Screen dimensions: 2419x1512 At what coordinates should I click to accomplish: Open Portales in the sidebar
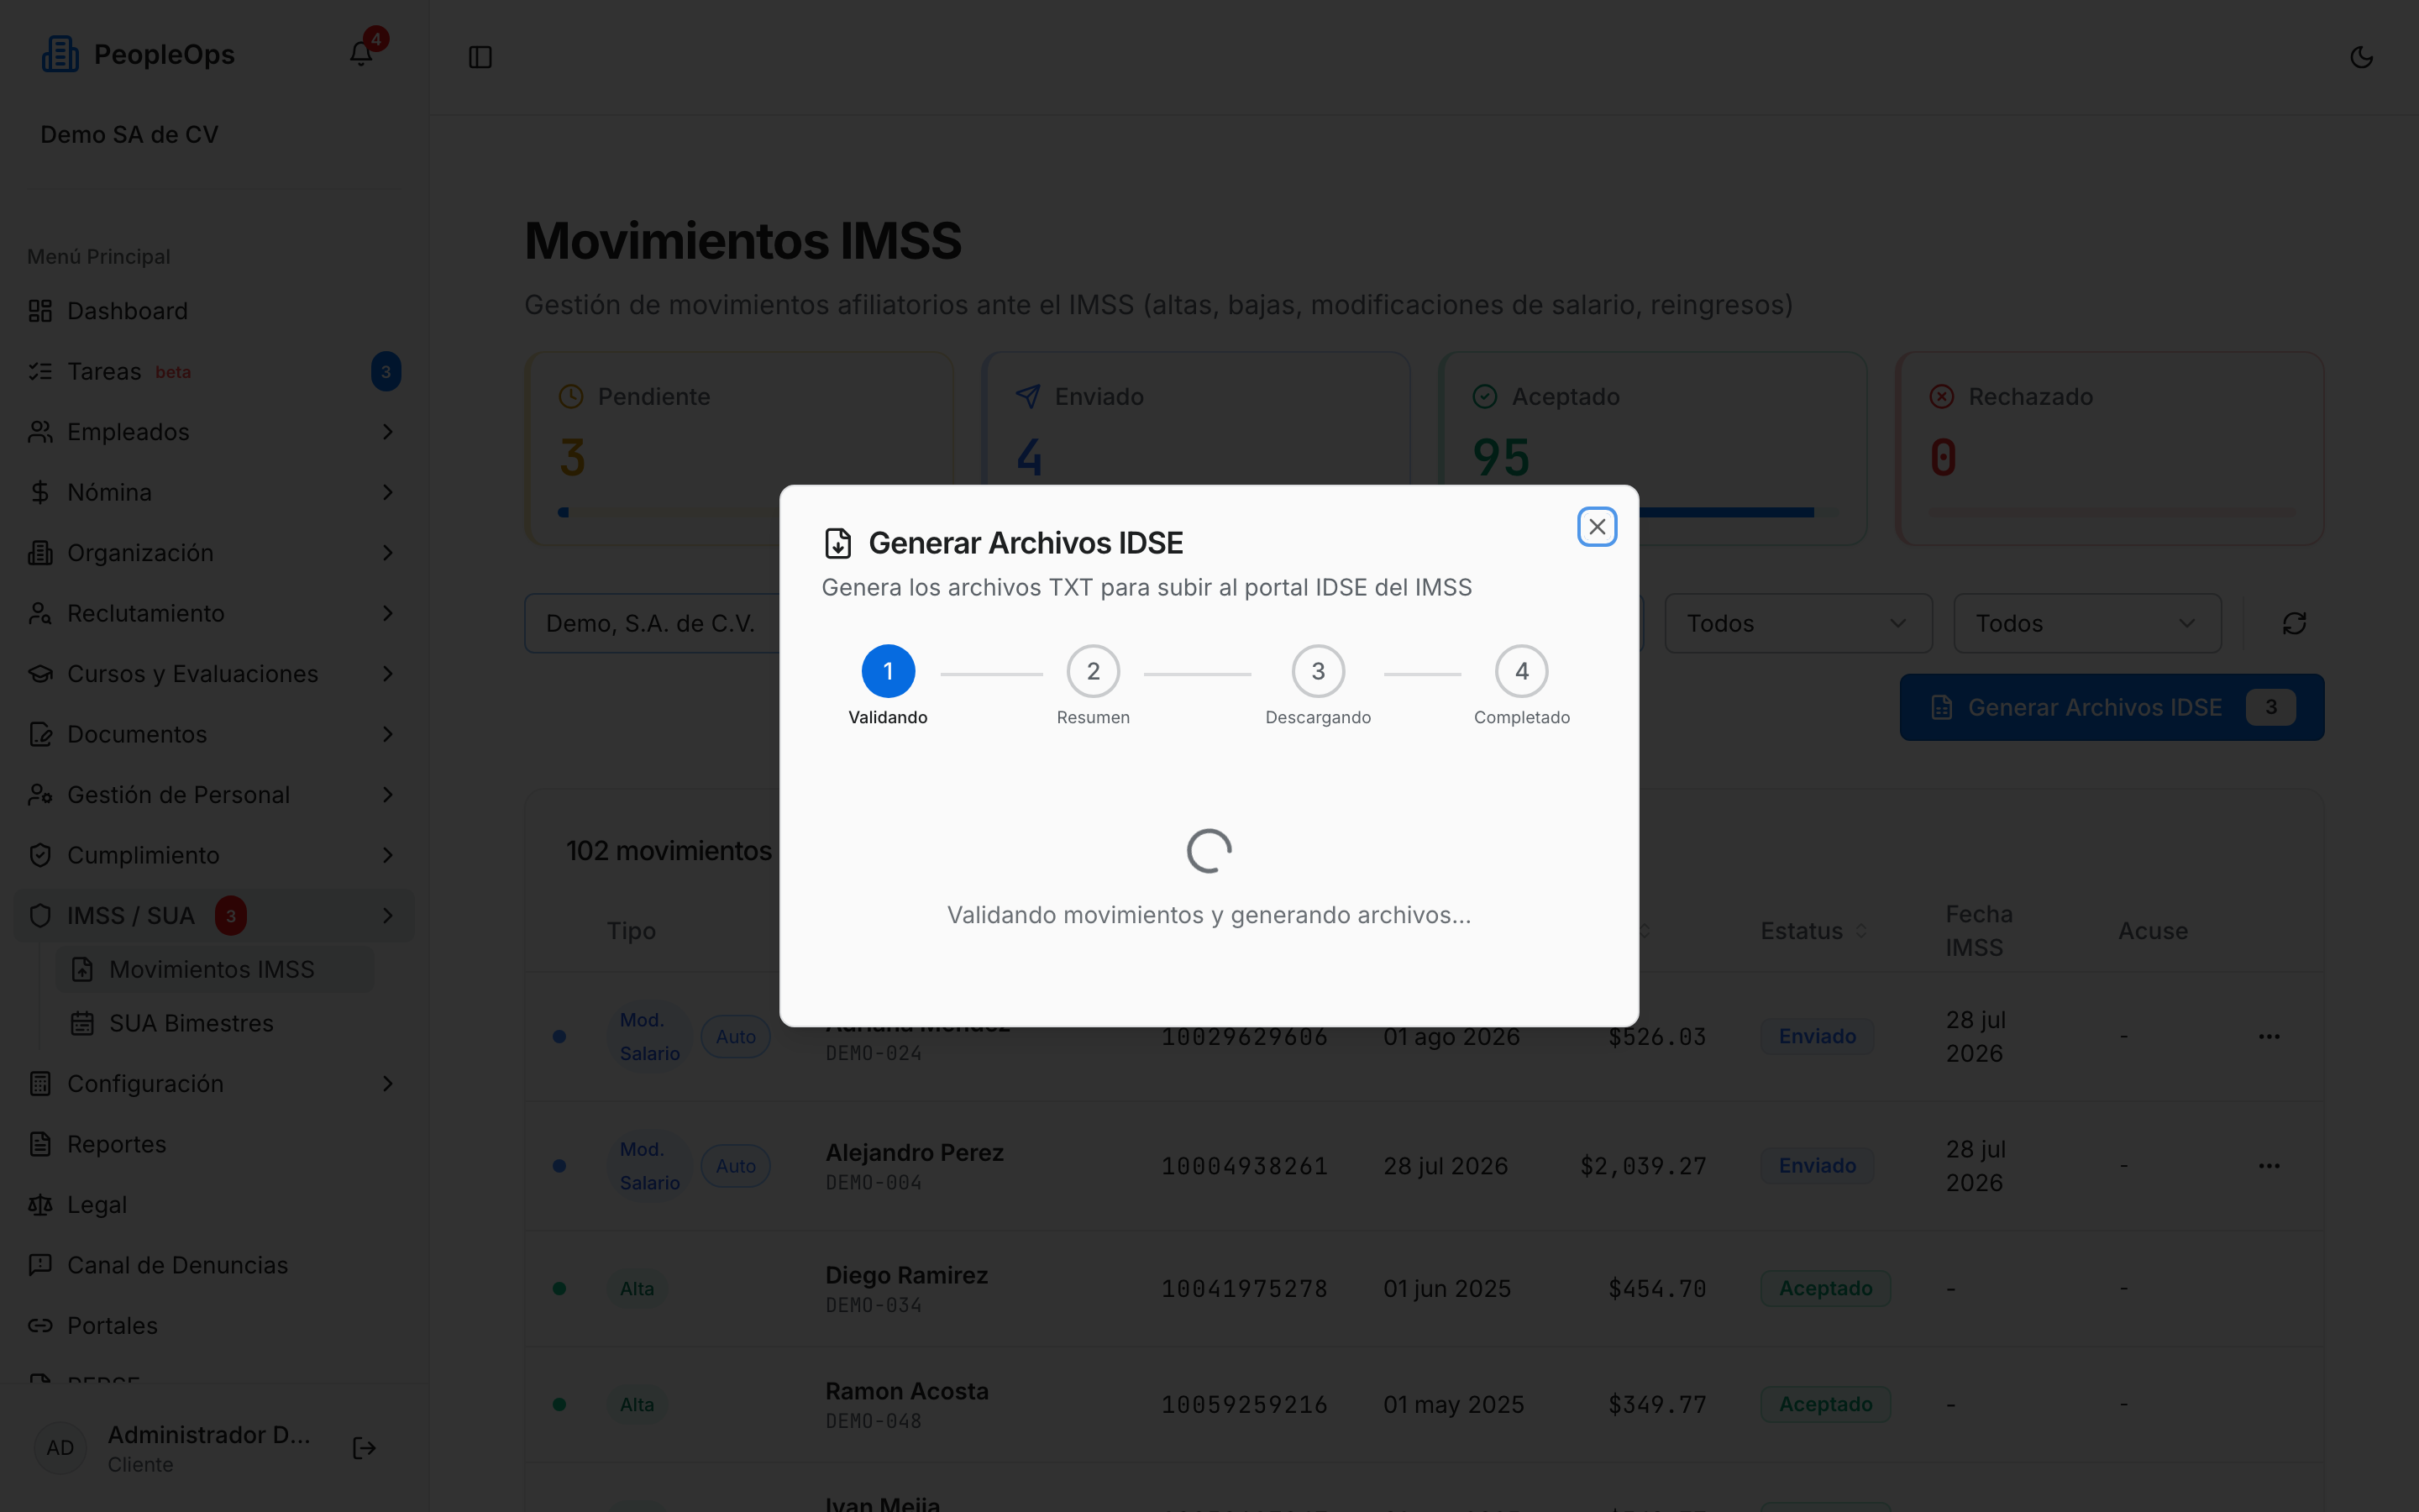coord(215,1326)
